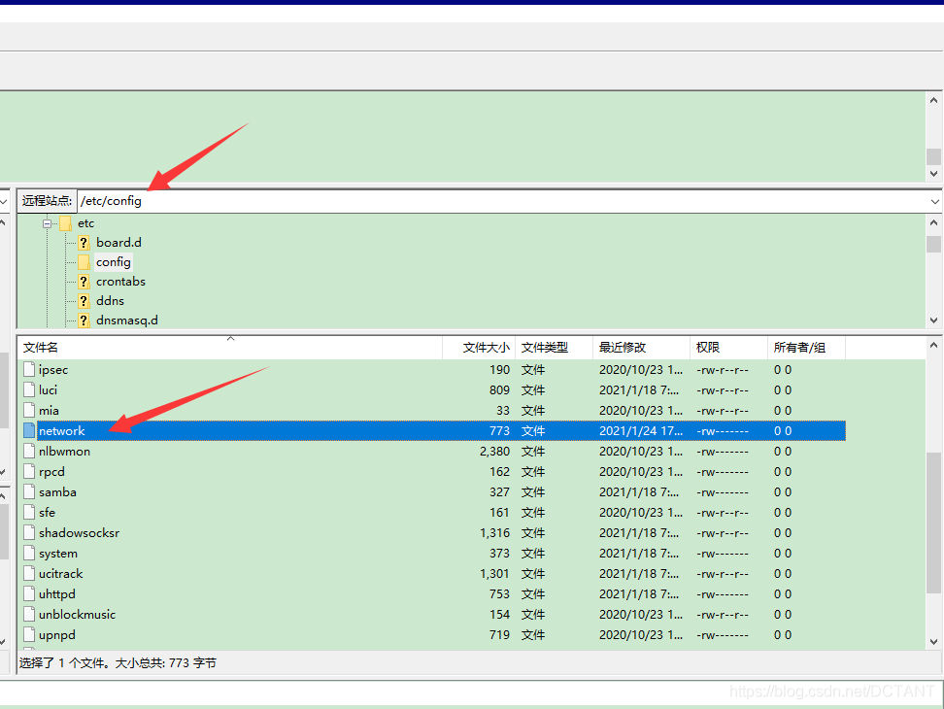
Task: Open the remote site path dropdown
Action: click(934, 201)
